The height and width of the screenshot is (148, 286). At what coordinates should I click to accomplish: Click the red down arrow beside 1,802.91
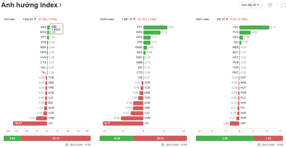point(35,19)
